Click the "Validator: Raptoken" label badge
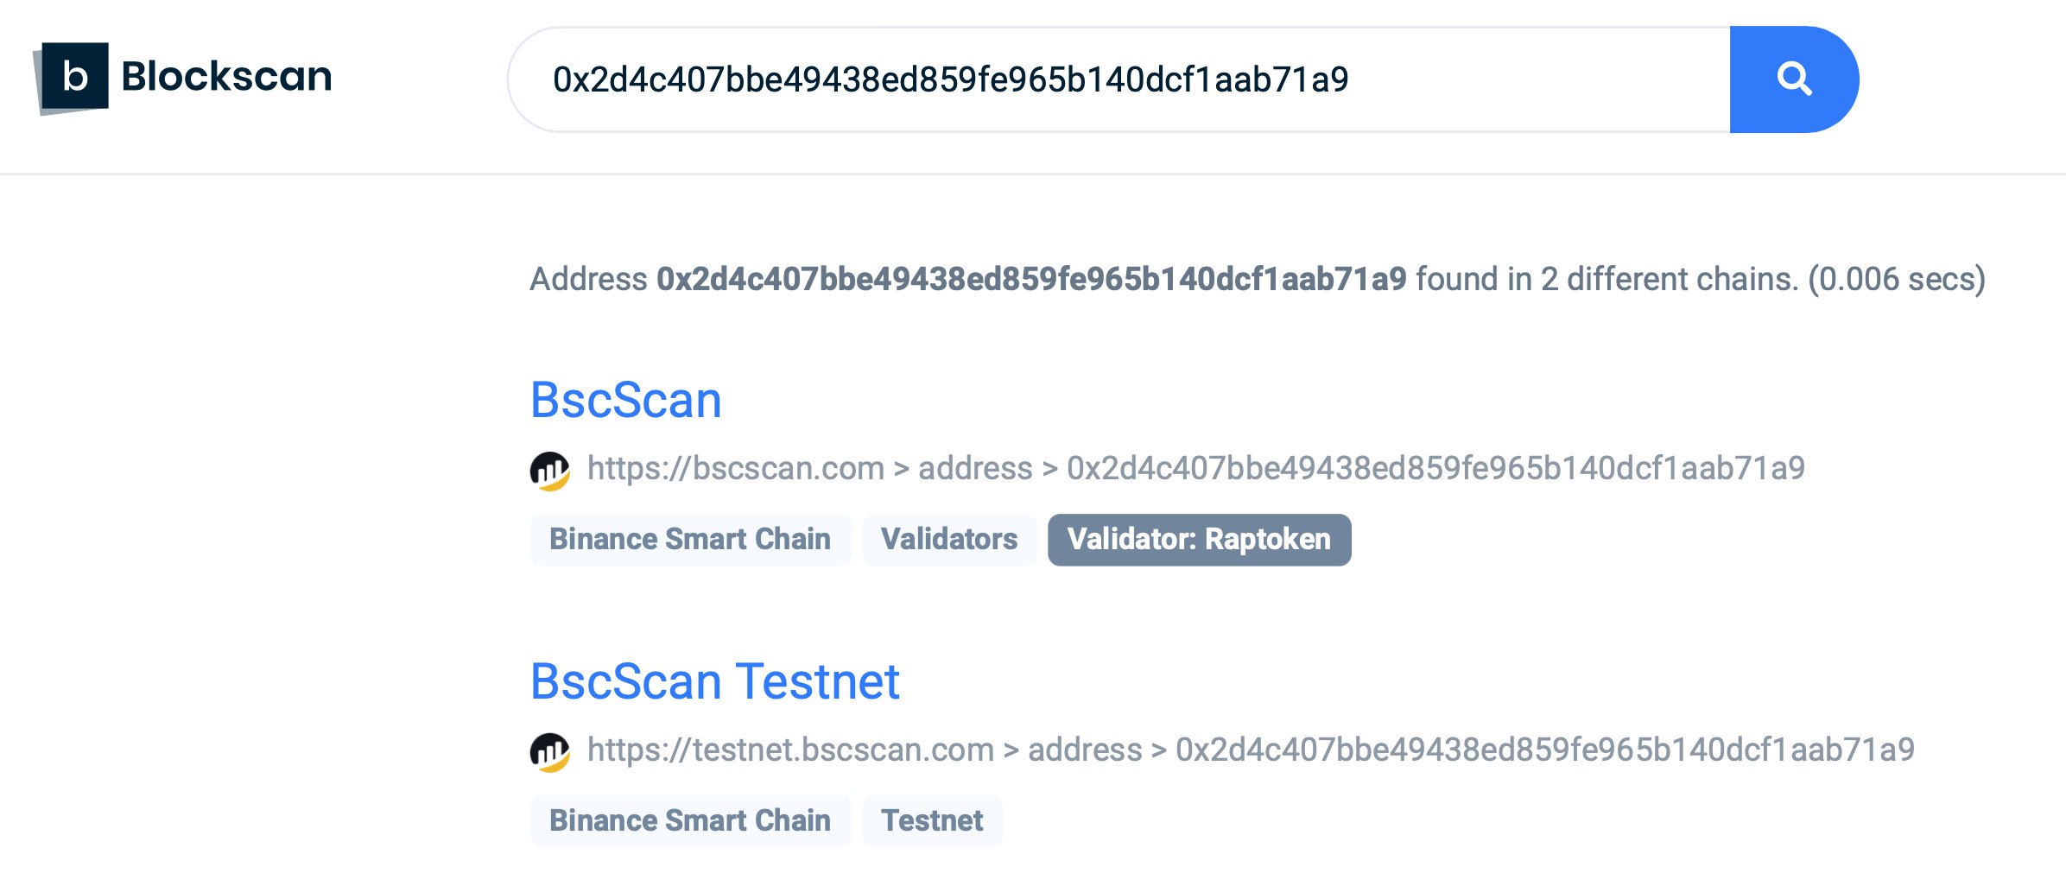2066x886 pixels. (x=1200, y=539)
